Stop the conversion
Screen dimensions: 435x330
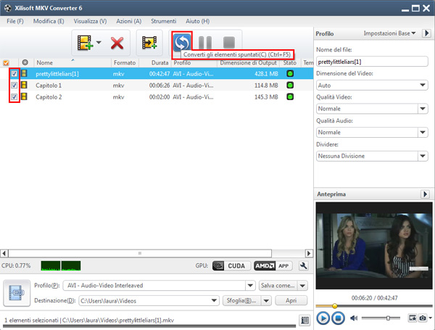click(x=229, y=43)
